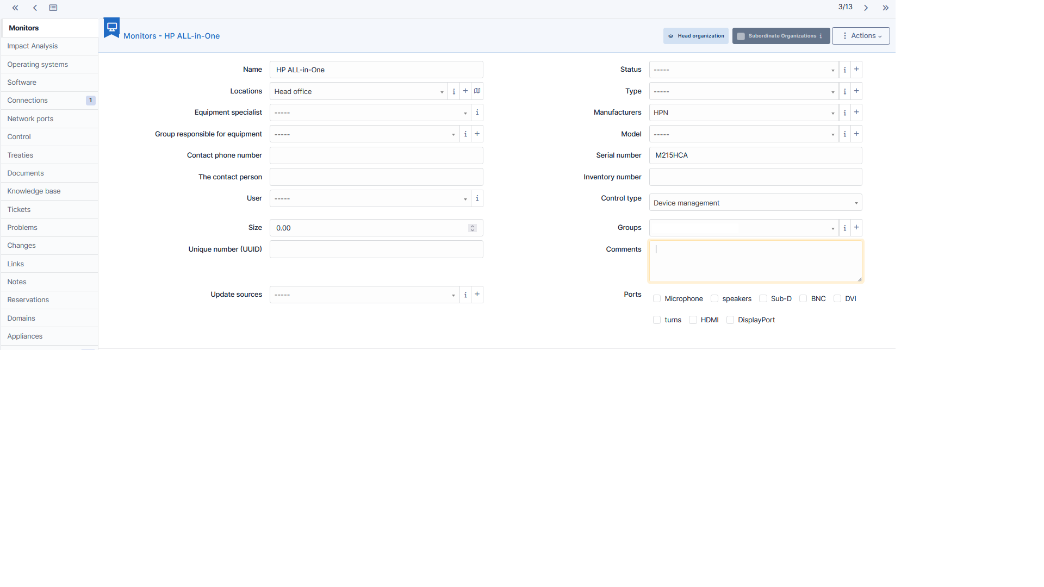Show info for Type field
Viewport: 1044px width, 587px height.
pos(844,91)
